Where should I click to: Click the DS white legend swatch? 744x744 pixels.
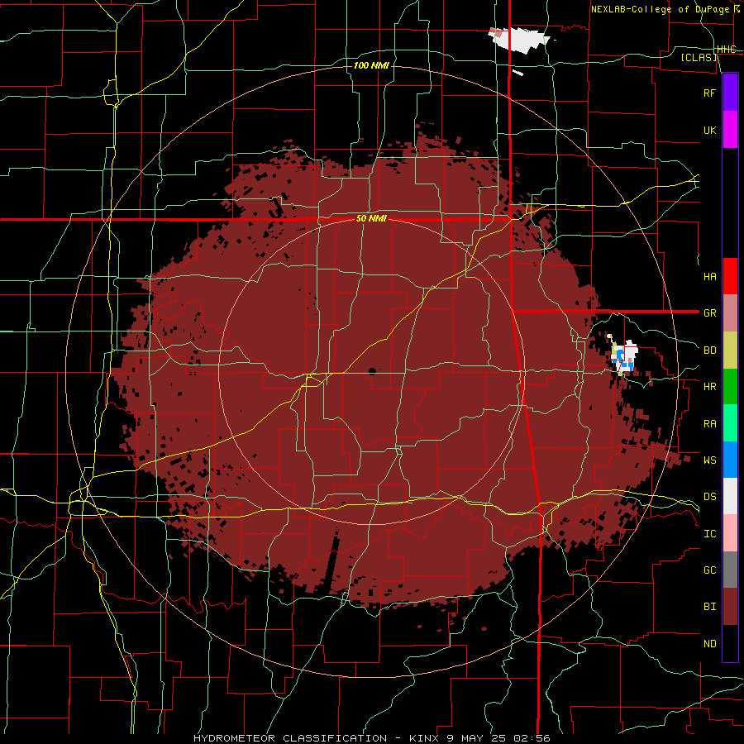coord(730,496)
